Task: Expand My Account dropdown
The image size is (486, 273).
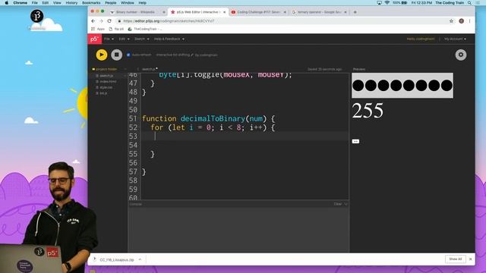Action: click(455, 39)
